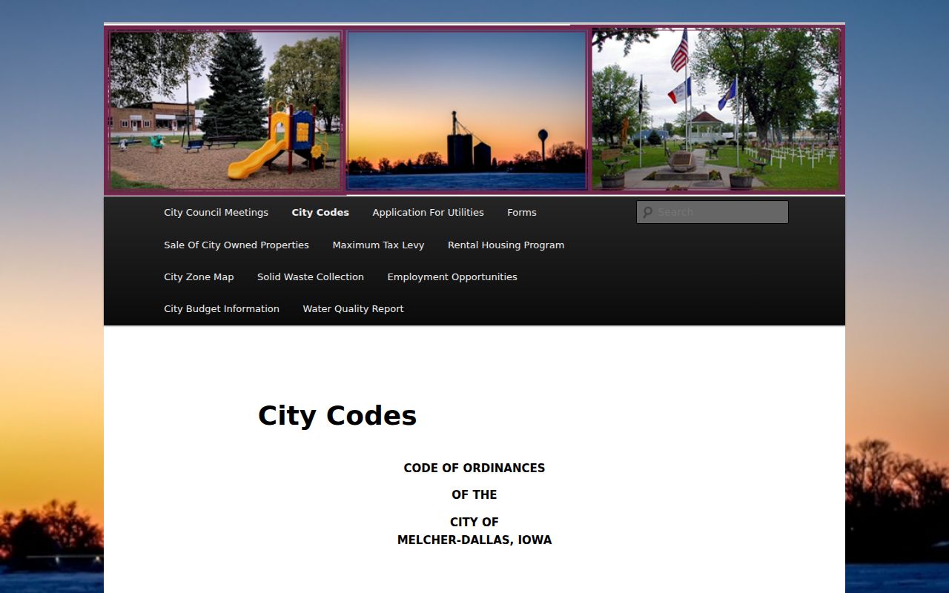Click the CODE OF ORDINANCES text
Image resolution: width=949 pixels, height=593 pixels.
pyautogui.click(x=474, y=468)
